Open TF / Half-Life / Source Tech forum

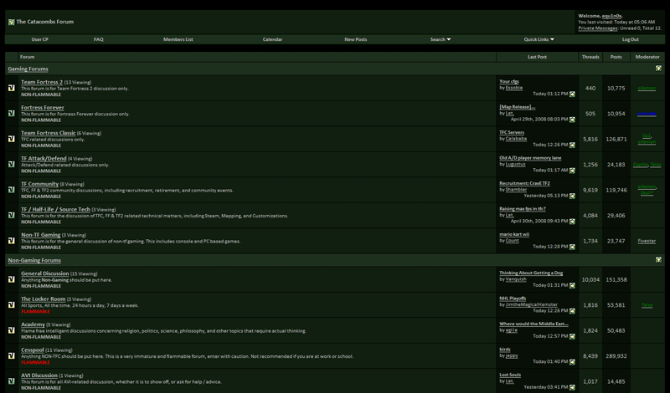[x=55, y=209]
